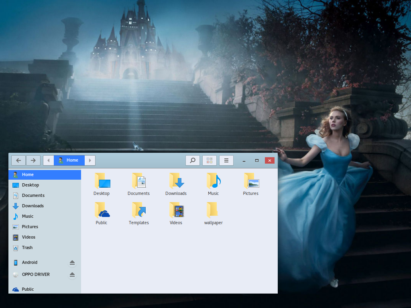Open Desktop in the sidebar

[45, 185]
